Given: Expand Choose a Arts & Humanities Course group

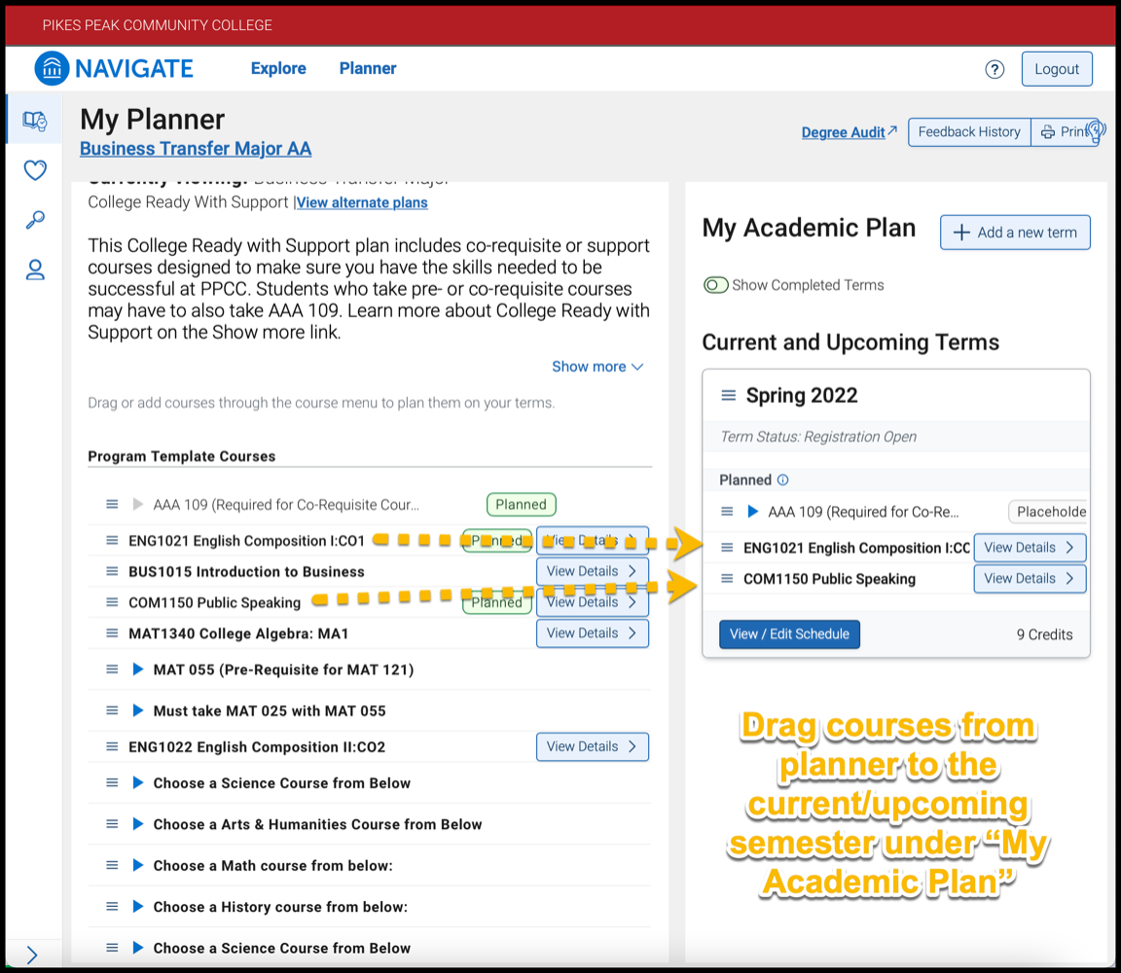Looking at the screenshot, I should 138,824.
